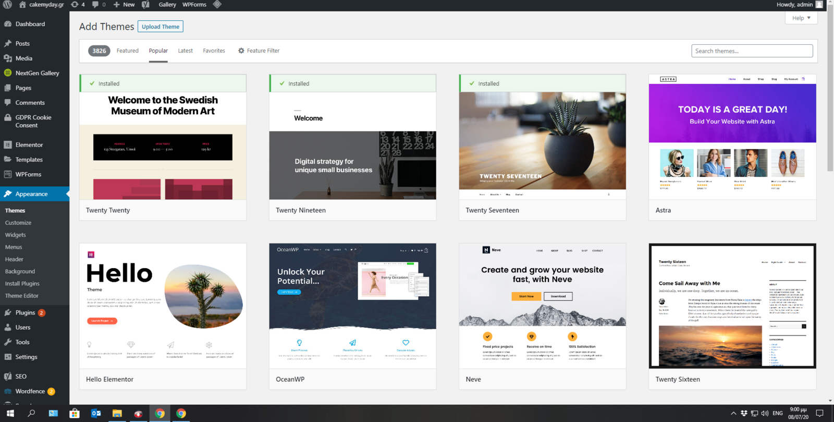Click the Upload Theme button
834x422 pixels.
(x=161, y=27)
